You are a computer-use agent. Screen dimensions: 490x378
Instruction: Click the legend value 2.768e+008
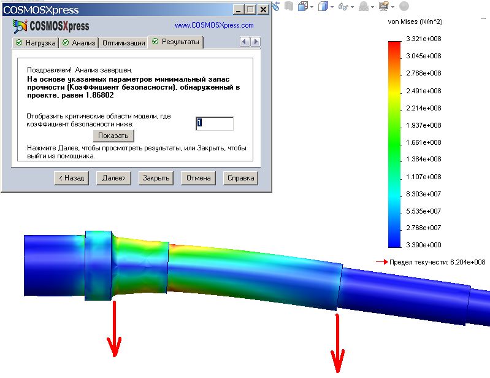point(423,73)
